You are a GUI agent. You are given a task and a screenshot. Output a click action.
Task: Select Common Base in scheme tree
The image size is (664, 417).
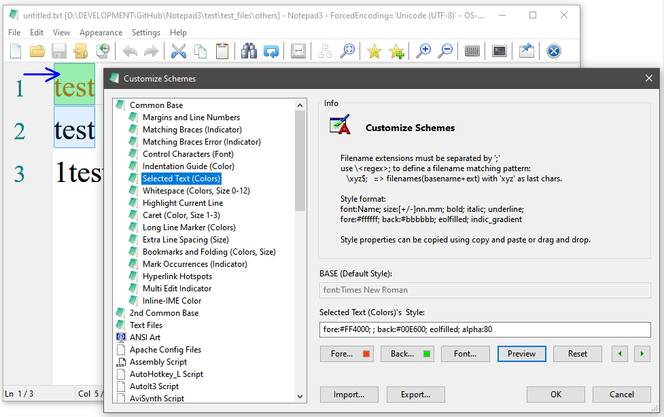[156, 105]
